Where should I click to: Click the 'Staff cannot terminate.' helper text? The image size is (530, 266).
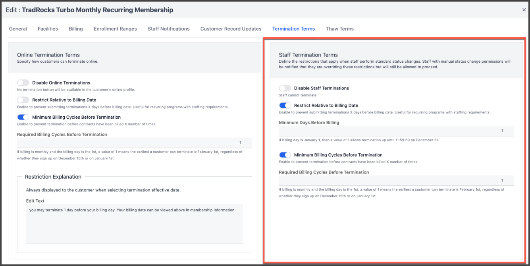(298, 95)
